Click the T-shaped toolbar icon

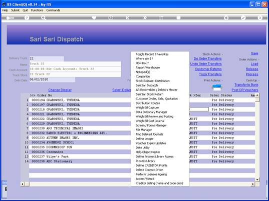coord(161,18)
